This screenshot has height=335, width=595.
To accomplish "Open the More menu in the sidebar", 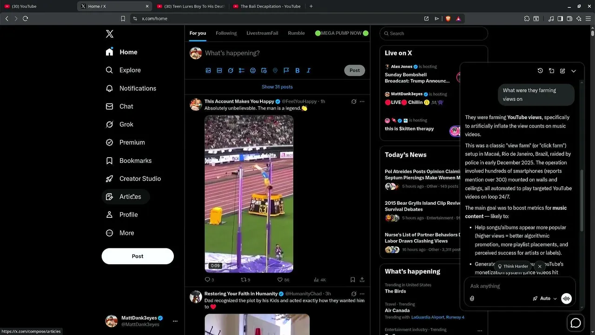I will (120, 233).
